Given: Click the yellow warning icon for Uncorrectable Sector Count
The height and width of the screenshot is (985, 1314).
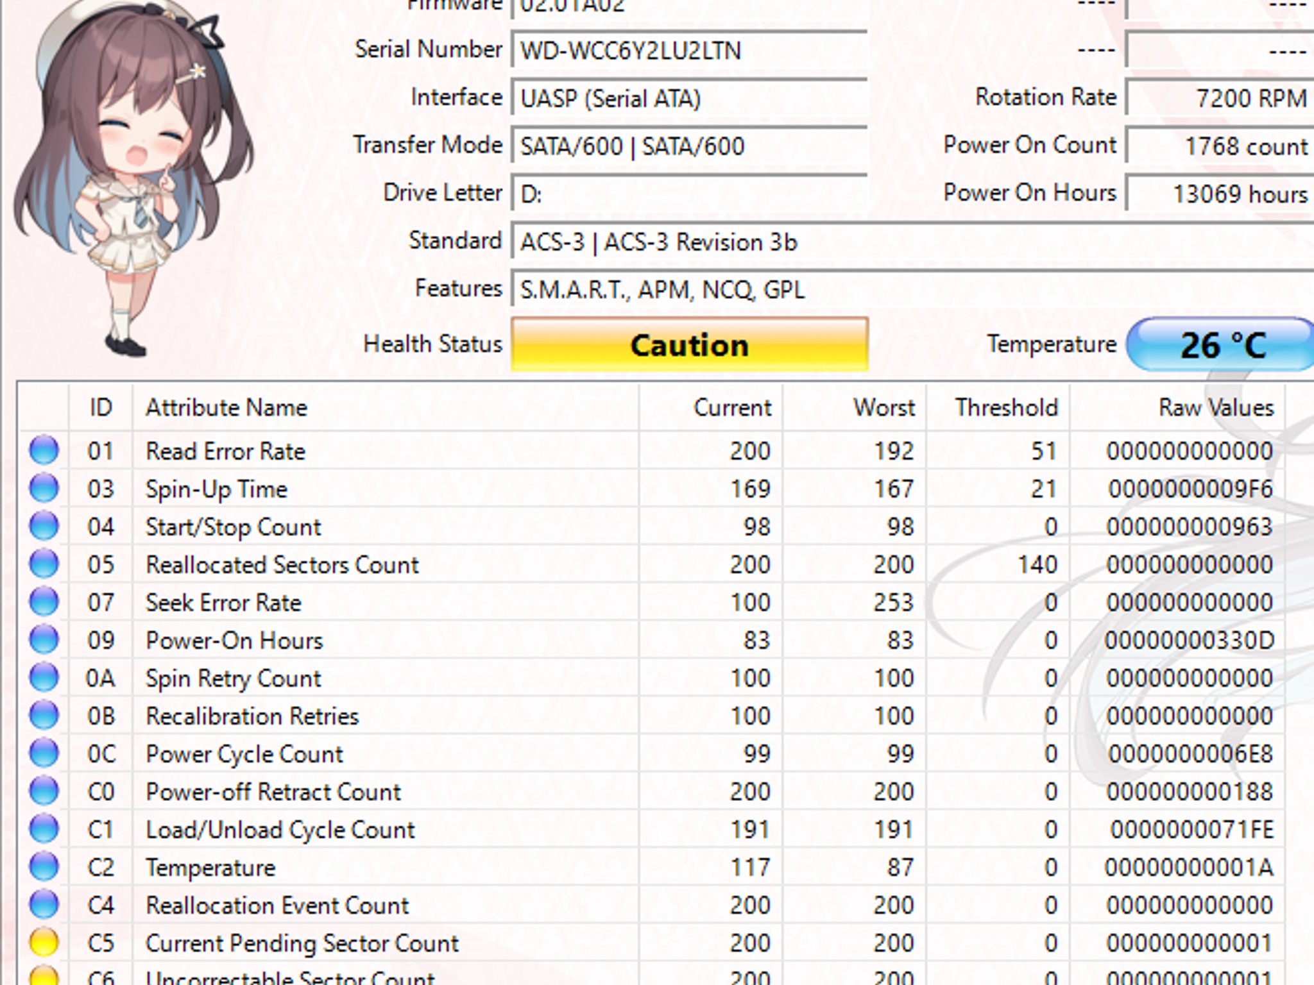Looking at the screenshot, I should click(44, 975).
